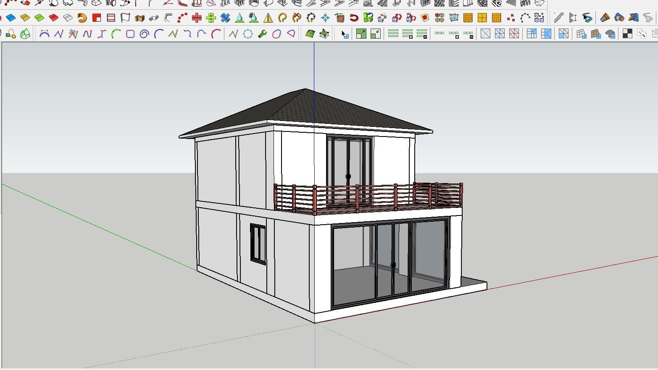This screenshot has height=370, width=658.
Task: Select the blue Bezier arc with handles tool
Action: tap(44, 34)
